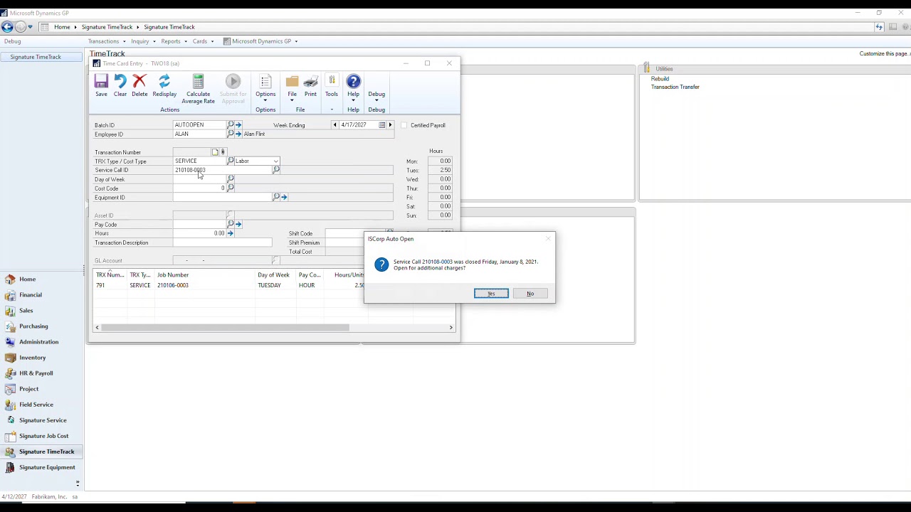911x512 pixels.
Task: Open the Day of Week lookup magnifier
Action: (231, 179)
